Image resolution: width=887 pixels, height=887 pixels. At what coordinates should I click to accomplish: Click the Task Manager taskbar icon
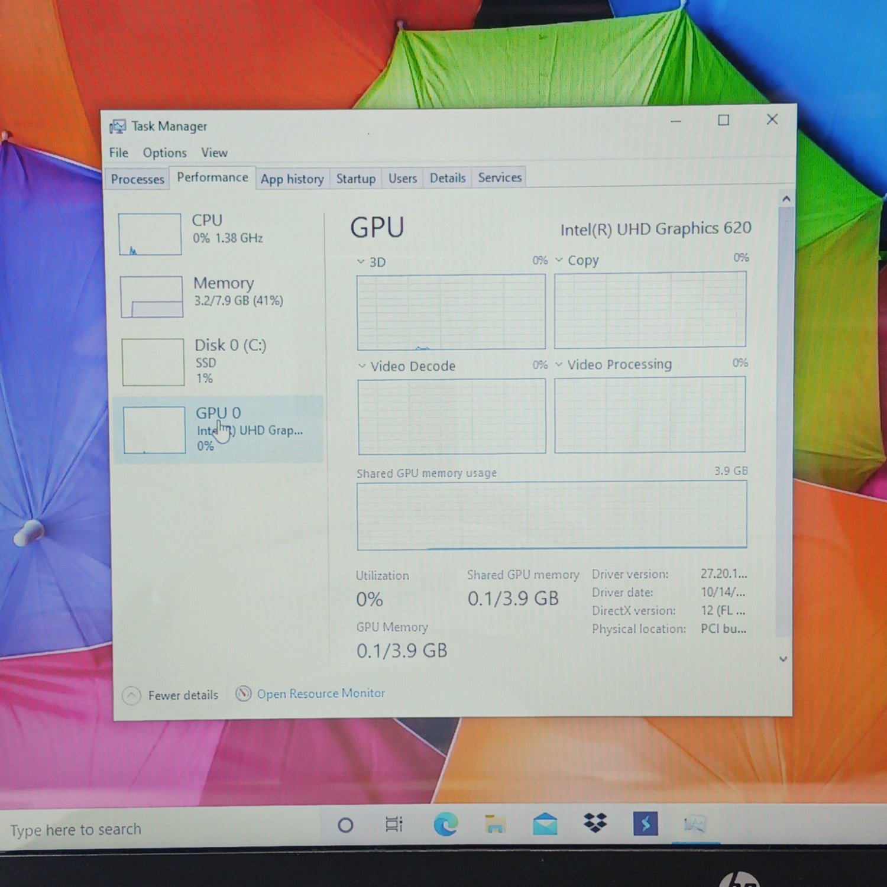pyautogui.click(x=695, y=823)
